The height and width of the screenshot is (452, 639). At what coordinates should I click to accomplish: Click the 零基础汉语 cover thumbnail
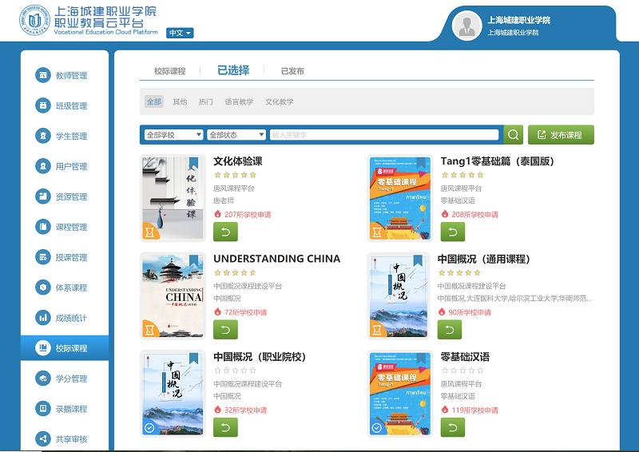[400, 394]
